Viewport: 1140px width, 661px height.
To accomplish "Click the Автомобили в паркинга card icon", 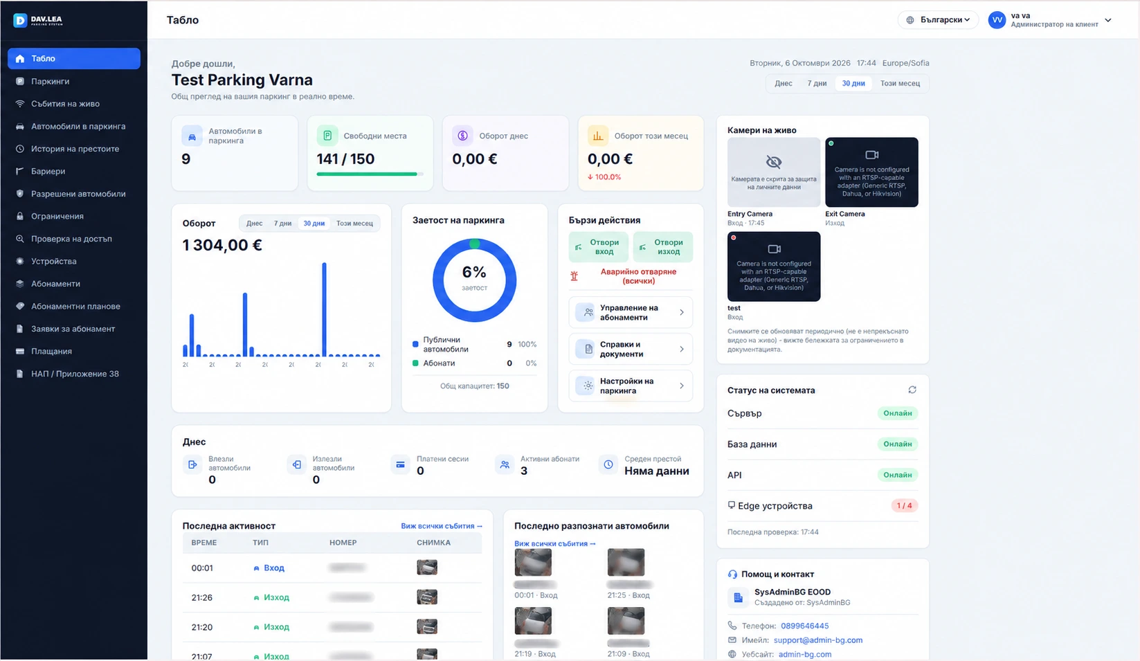I will click(x=192, y=136).
